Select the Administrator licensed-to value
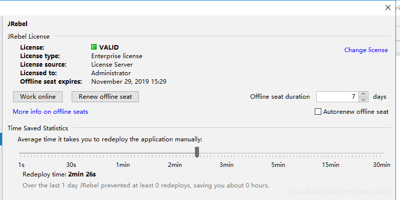 (111, 73)
